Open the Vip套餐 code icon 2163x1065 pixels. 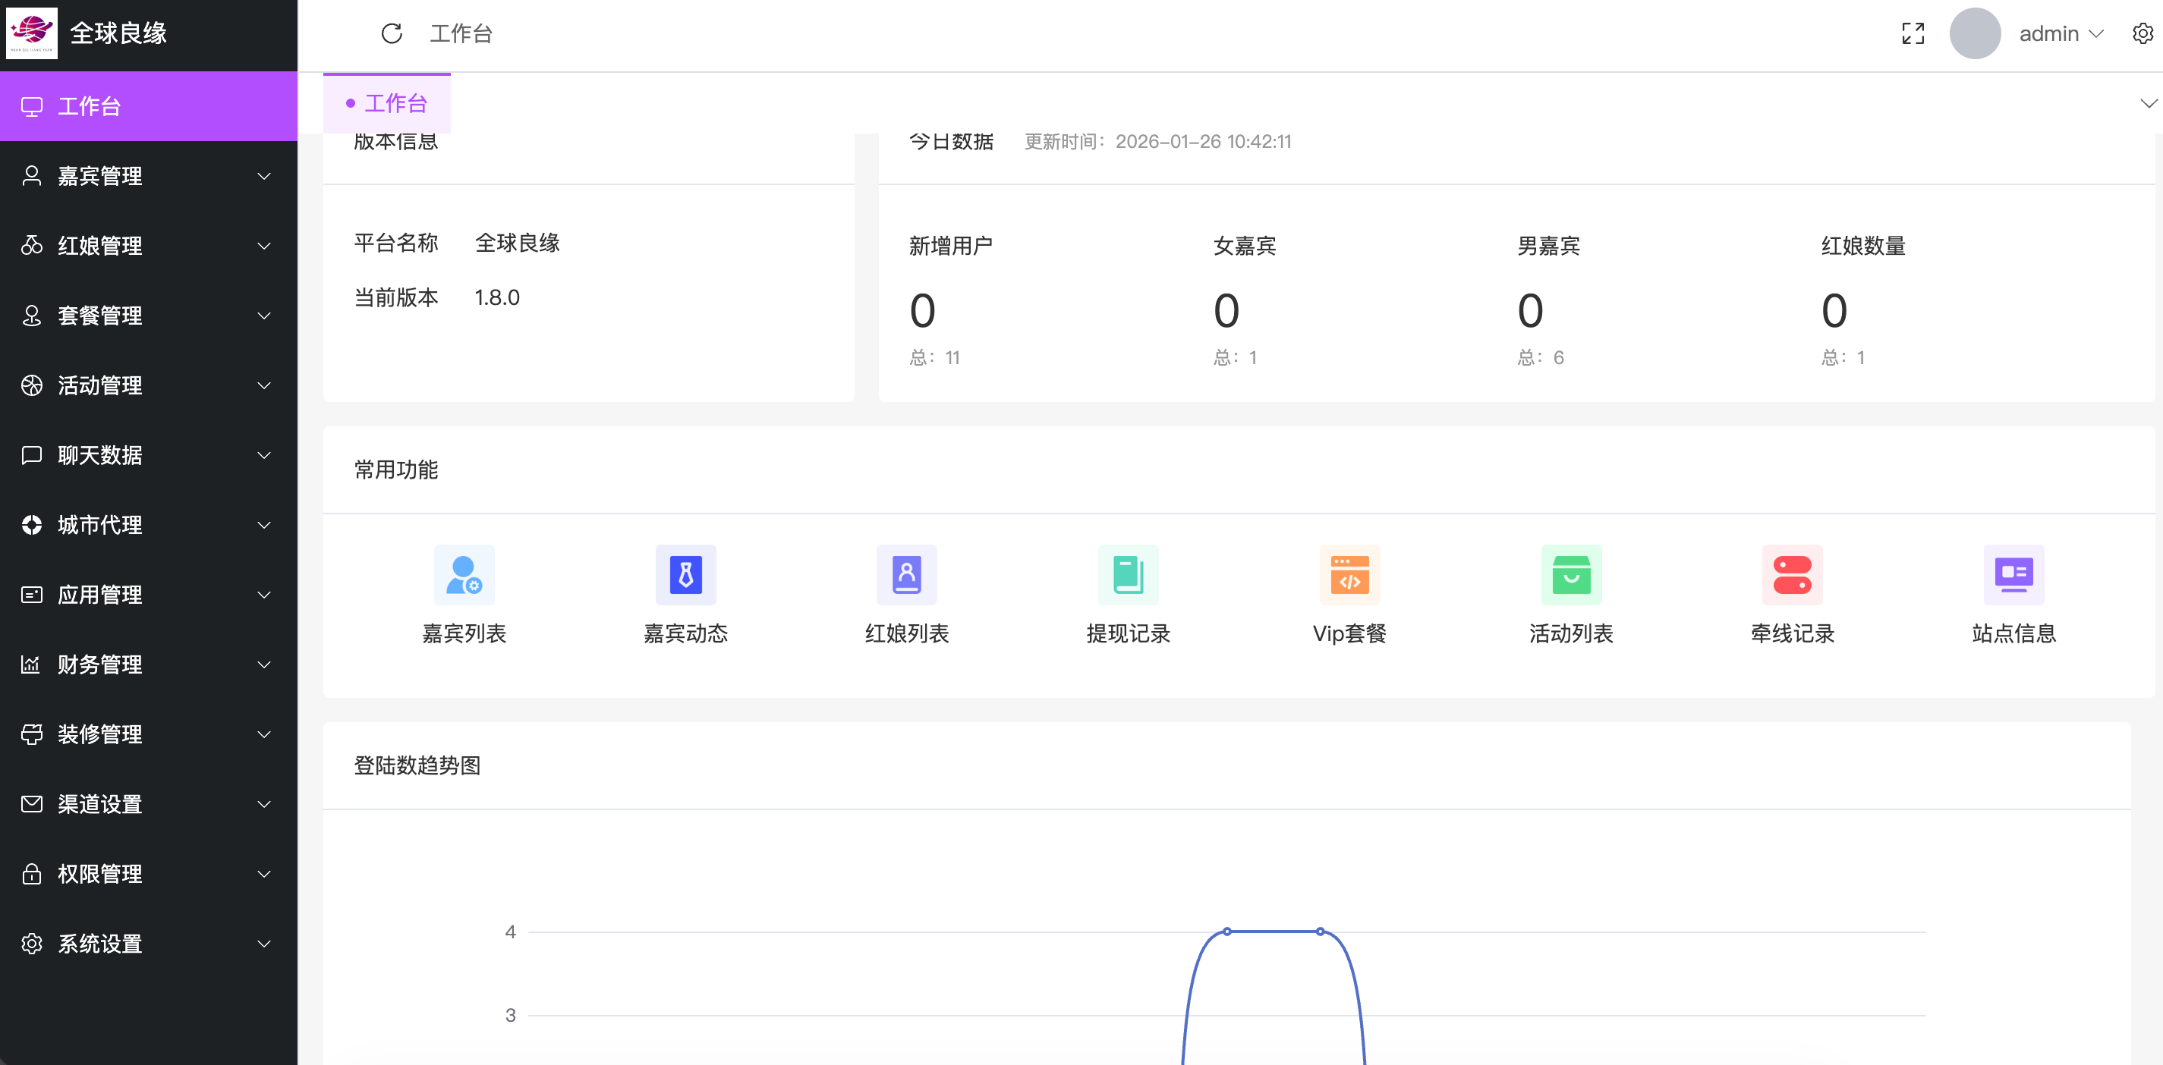(1349, 575)
